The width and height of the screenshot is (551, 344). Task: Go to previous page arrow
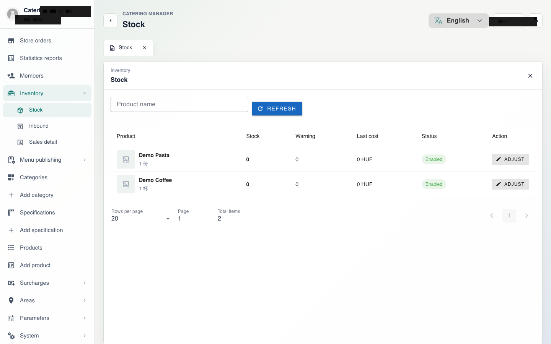(492, 216)
